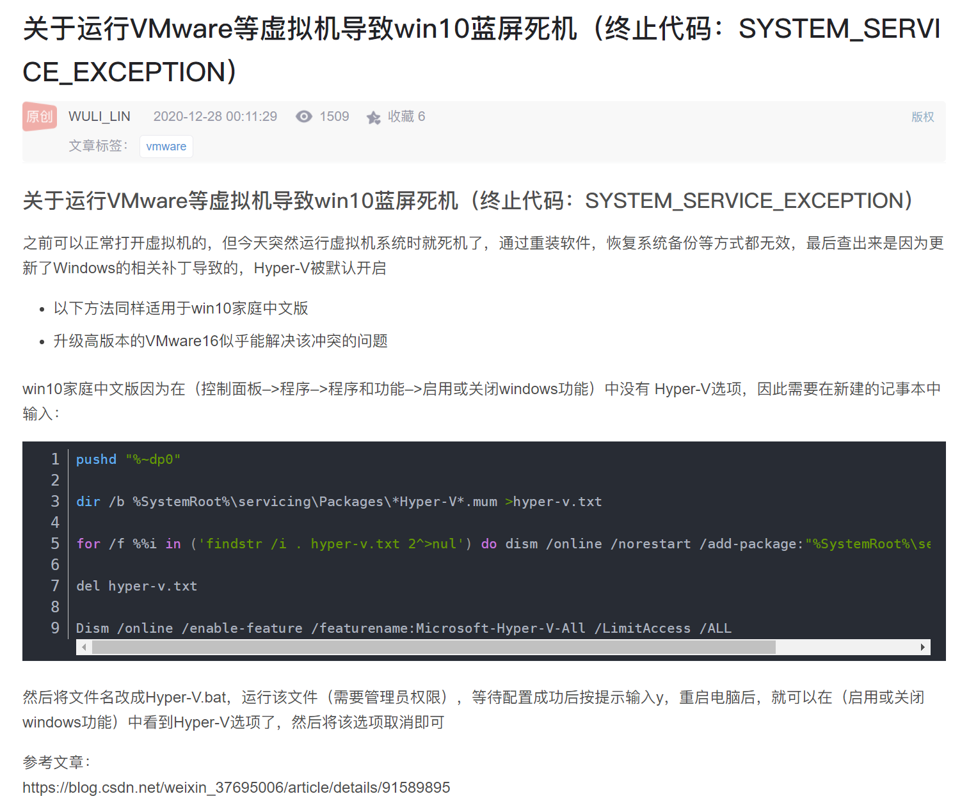Open the blog.csdn.net reference URL
The height and width of the screenshot is (810, 969).
(236, 788)
